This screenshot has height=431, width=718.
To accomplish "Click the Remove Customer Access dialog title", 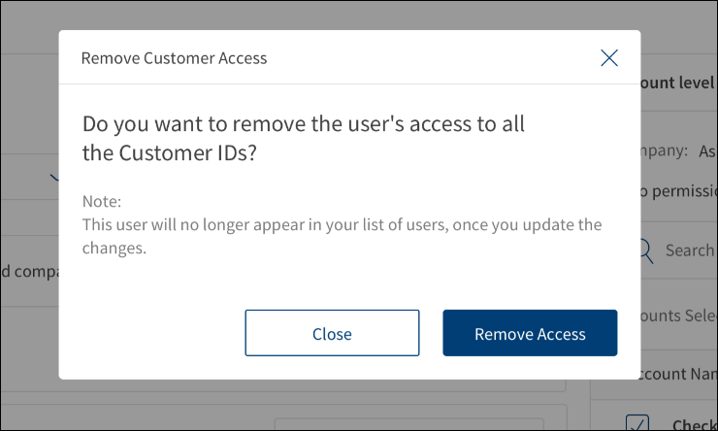I will [174, 58].
